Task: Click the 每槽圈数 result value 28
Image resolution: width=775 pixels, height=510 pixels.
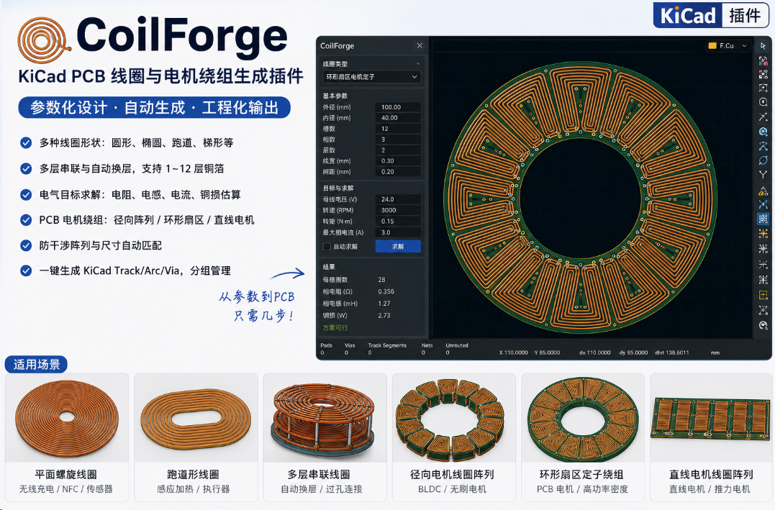Action: pyautogui.click(x=381, y=280)
